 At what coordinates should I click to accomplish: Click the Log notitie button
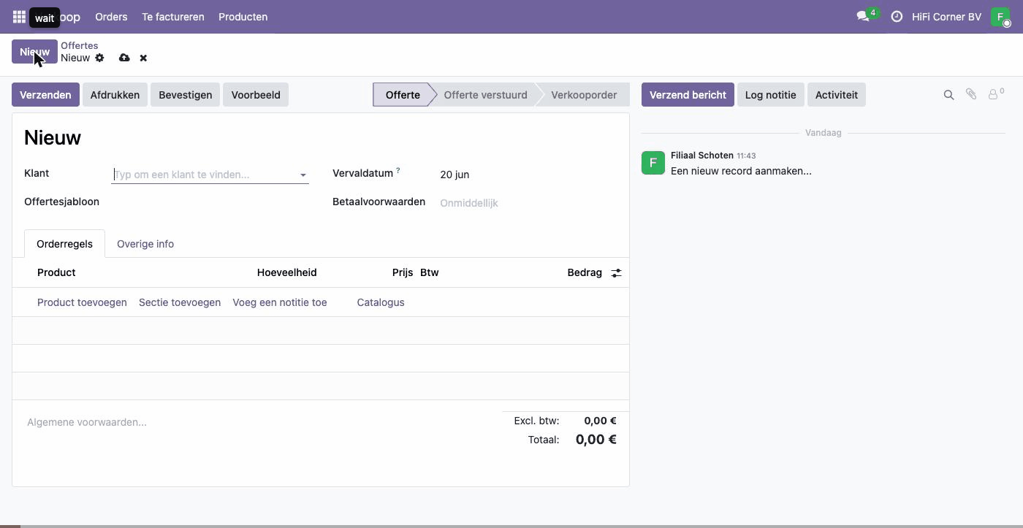770,95
